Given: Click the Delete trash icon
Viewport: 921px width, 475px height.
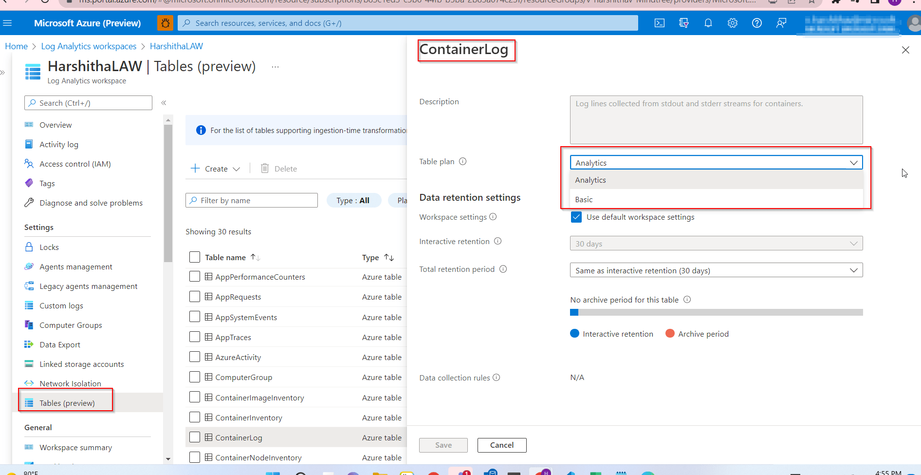Looking at the screenshot, I should coord(264,168).
